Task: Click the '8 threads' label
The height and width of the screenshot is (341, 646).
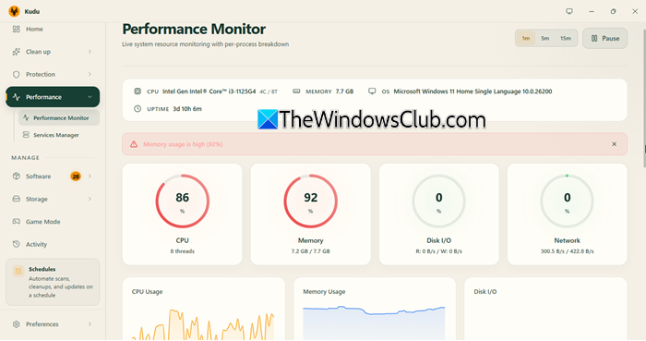Action: (x=182, y=251)
